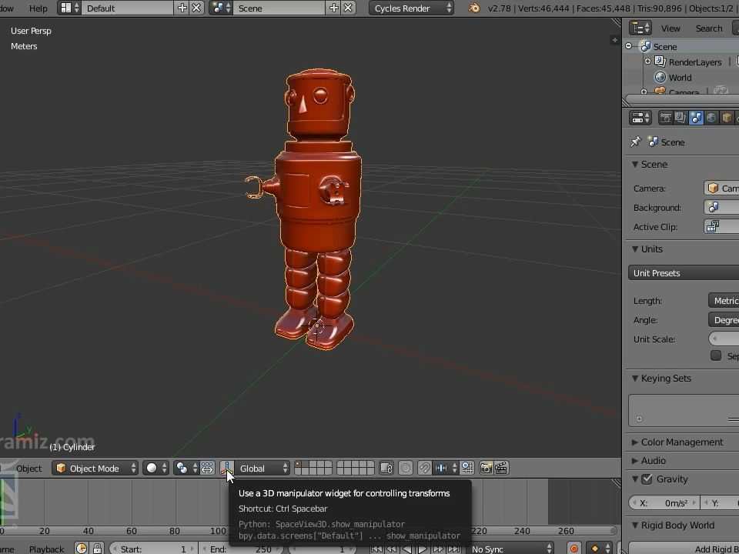This screenshot has width=739, height=554.
Task: Toggle auto keyframe record button
Action: [x=574, y=549]
